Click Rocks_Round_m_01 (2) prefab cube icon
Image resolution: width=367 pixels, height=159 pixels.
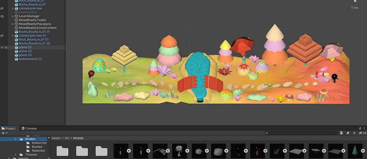pyautogui.click(x=16, y=43)
